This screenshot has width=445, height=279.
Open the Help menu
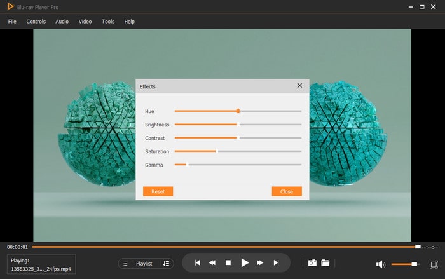(130, 21)
